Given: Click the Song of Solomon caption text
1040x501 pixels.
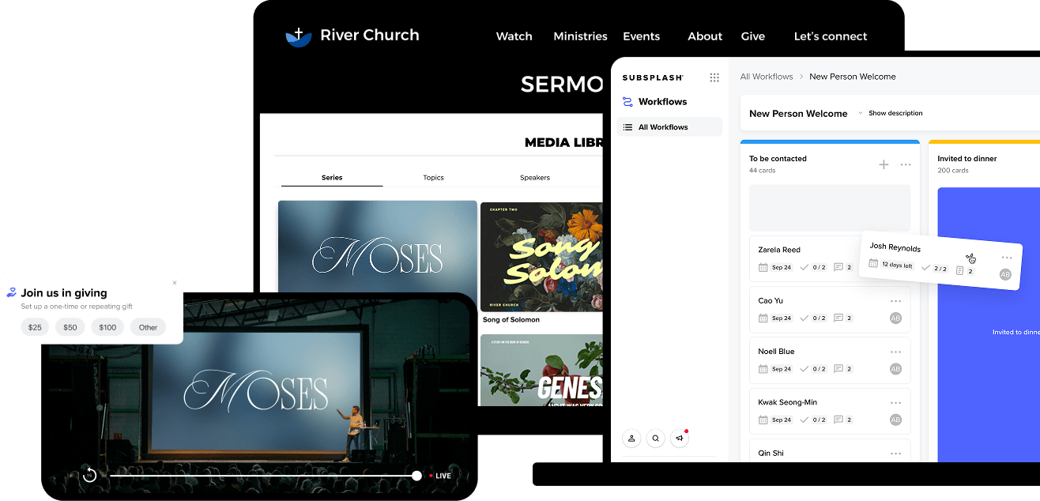Looking at the screenshot, I should click(x=511, y=320).
